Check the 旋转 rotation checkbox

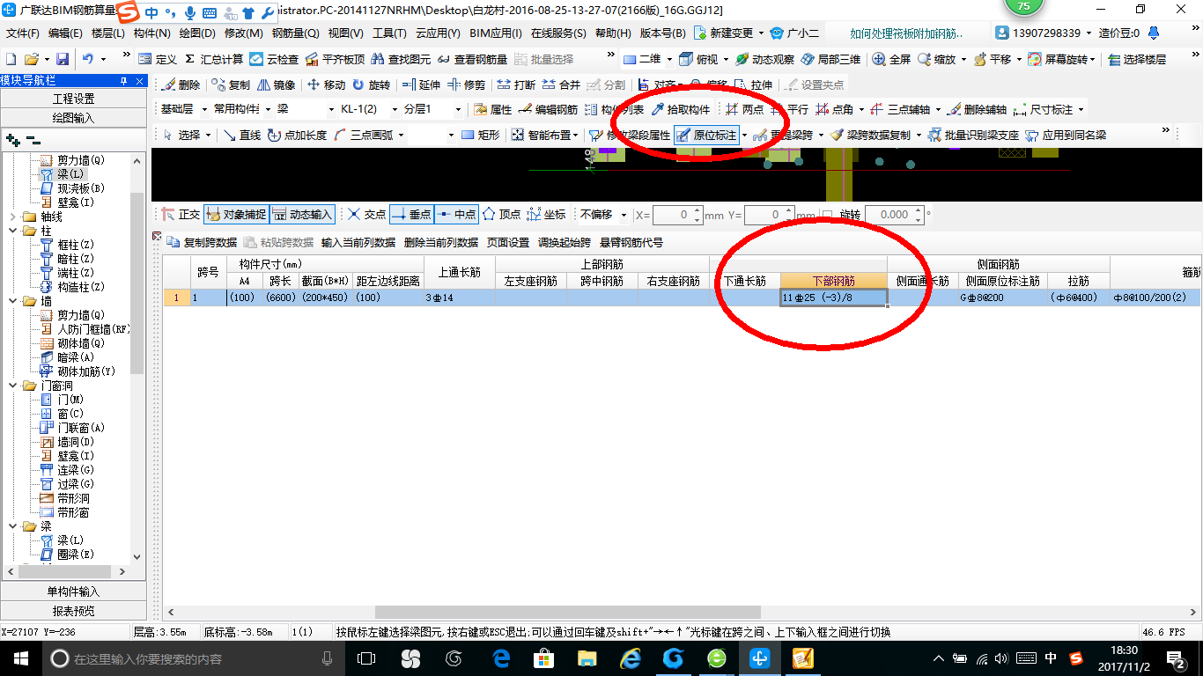pos(827,215)
